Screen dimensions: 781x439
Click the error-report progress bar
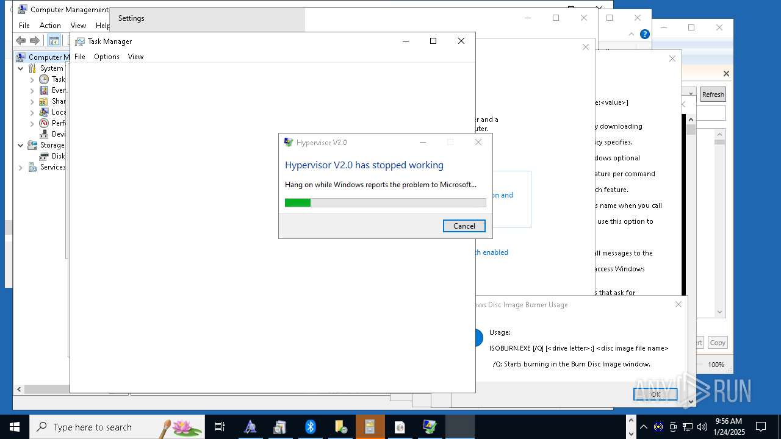(385, 202)
